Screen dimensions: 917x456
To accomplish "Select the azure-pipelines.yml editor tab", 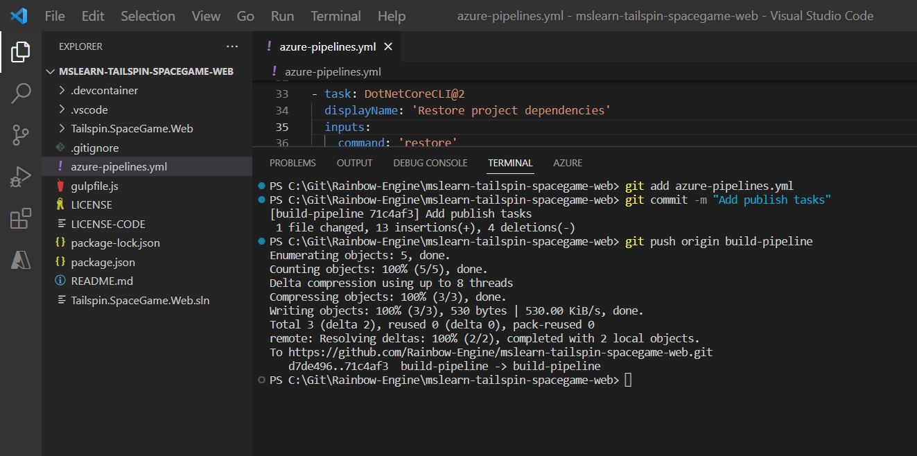I will tap(327, 47).
